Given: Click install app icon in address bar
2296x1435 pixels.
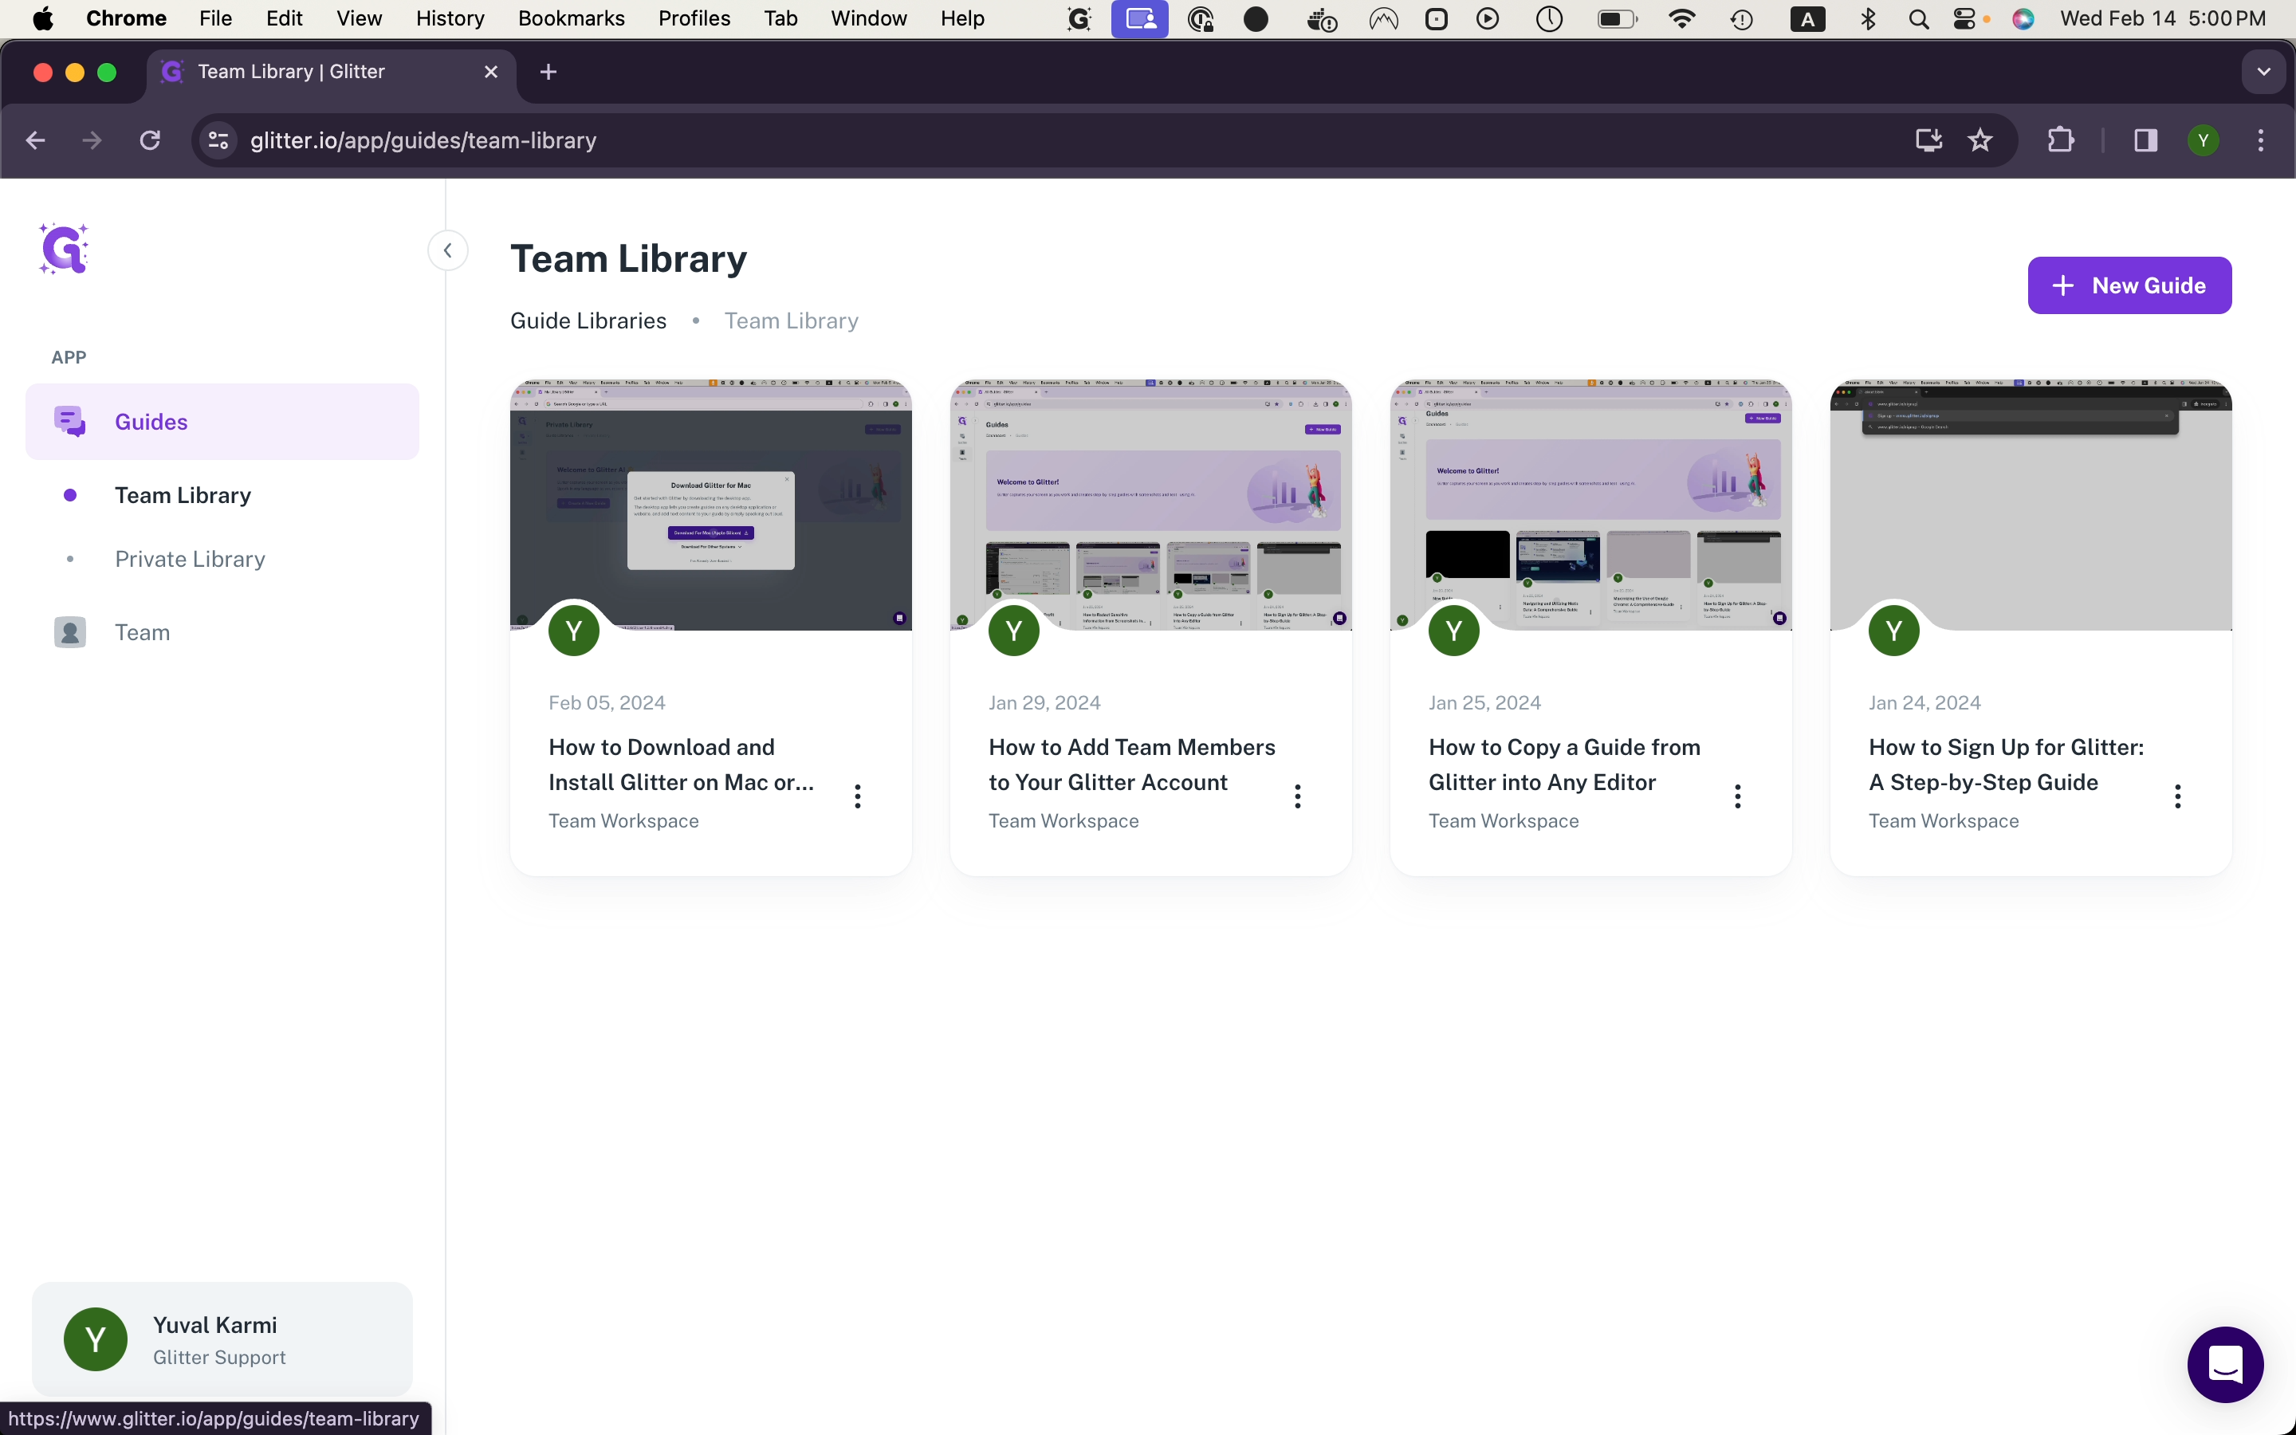Looking at the screenshot, I should 1928,140.
